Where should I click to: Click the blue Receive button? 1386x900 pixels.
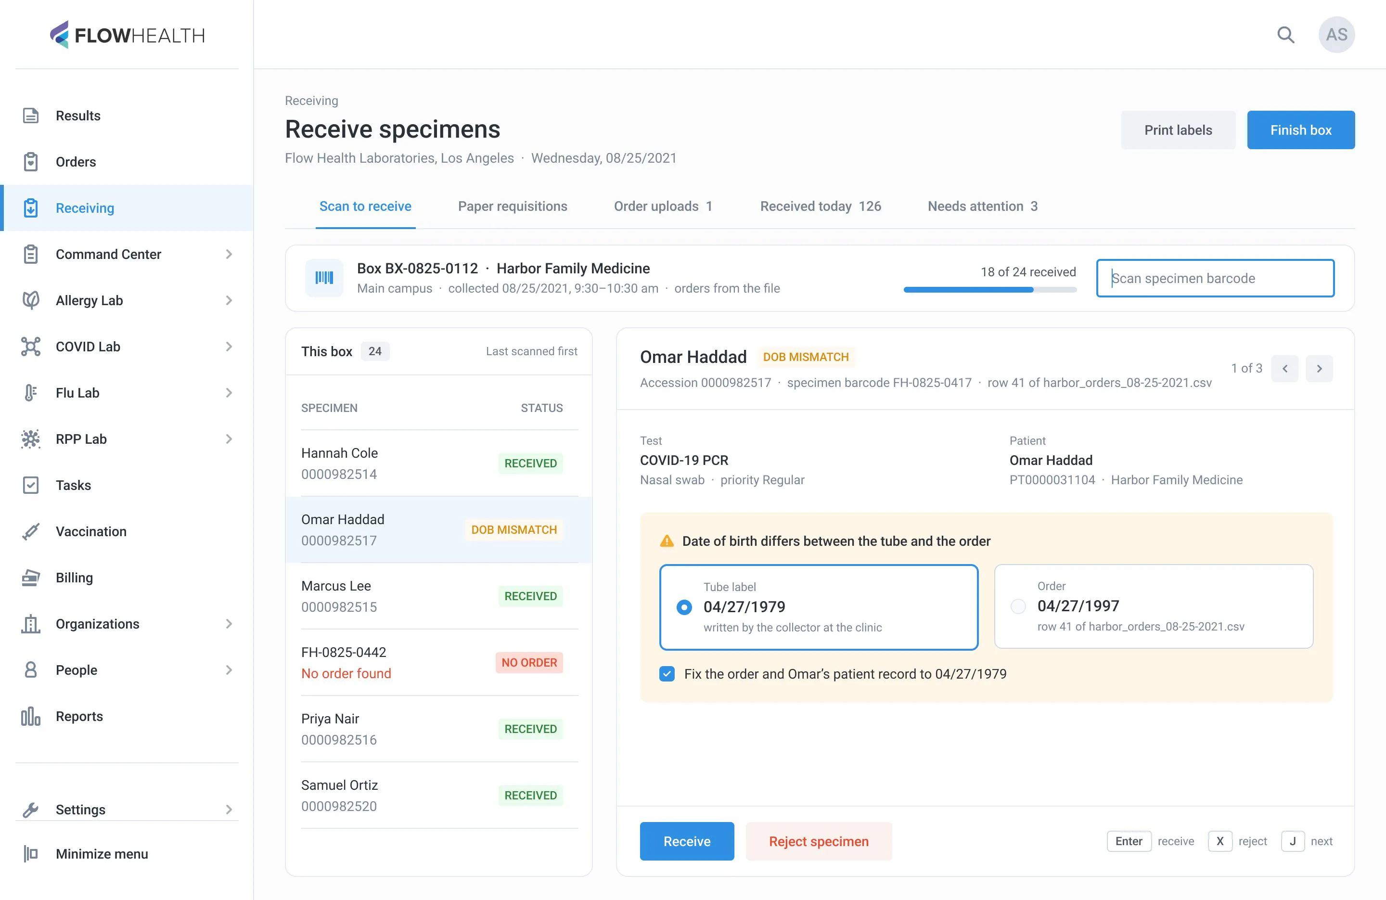tap(687, 841)
